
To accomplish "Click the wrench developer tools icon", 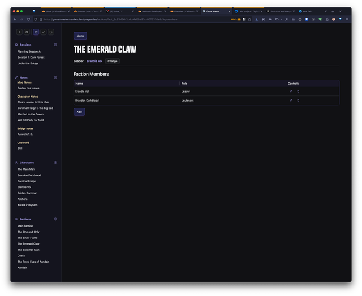I will 287,19.
